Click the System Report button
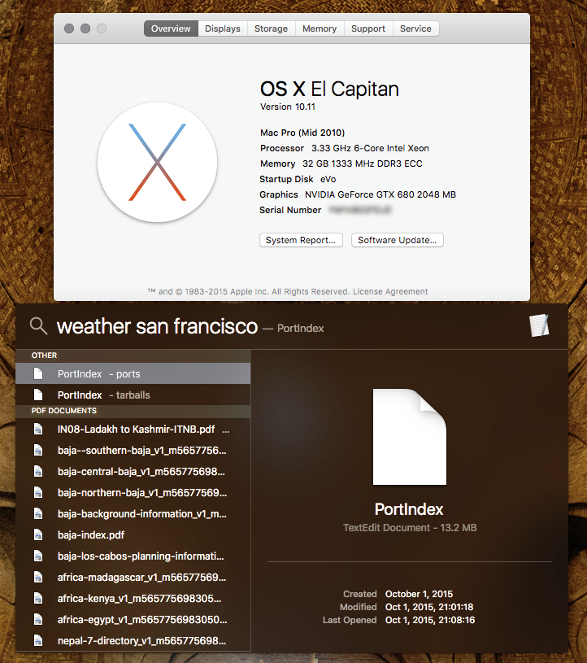The image size is (587, 663). pyautogui.click(x=301, y=240)
